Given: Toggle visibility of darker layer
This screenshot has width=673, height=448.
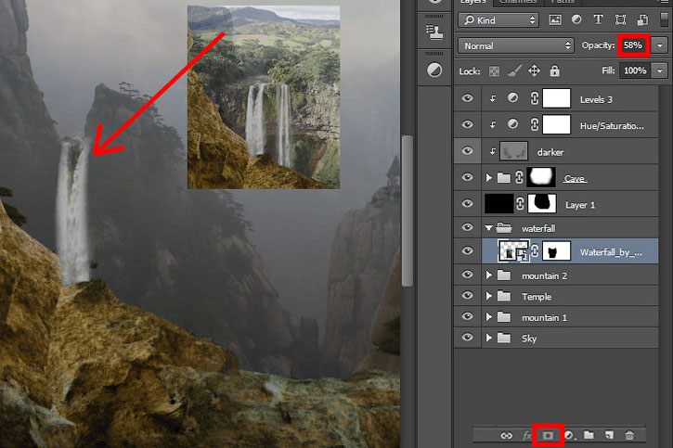Looking at the screenshot, I should [x=468, y=151].
